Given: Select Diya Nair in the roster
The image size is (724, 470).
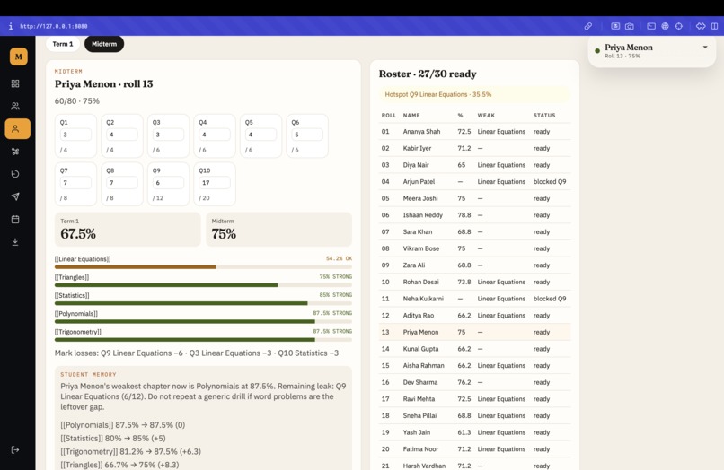Looking at the screenshot, I should (474, 165).
